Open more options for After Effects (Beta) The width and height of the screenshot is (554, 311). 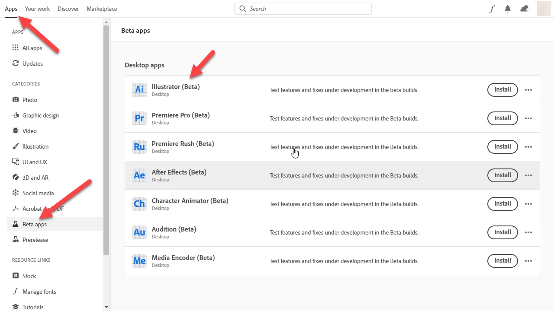528,175
